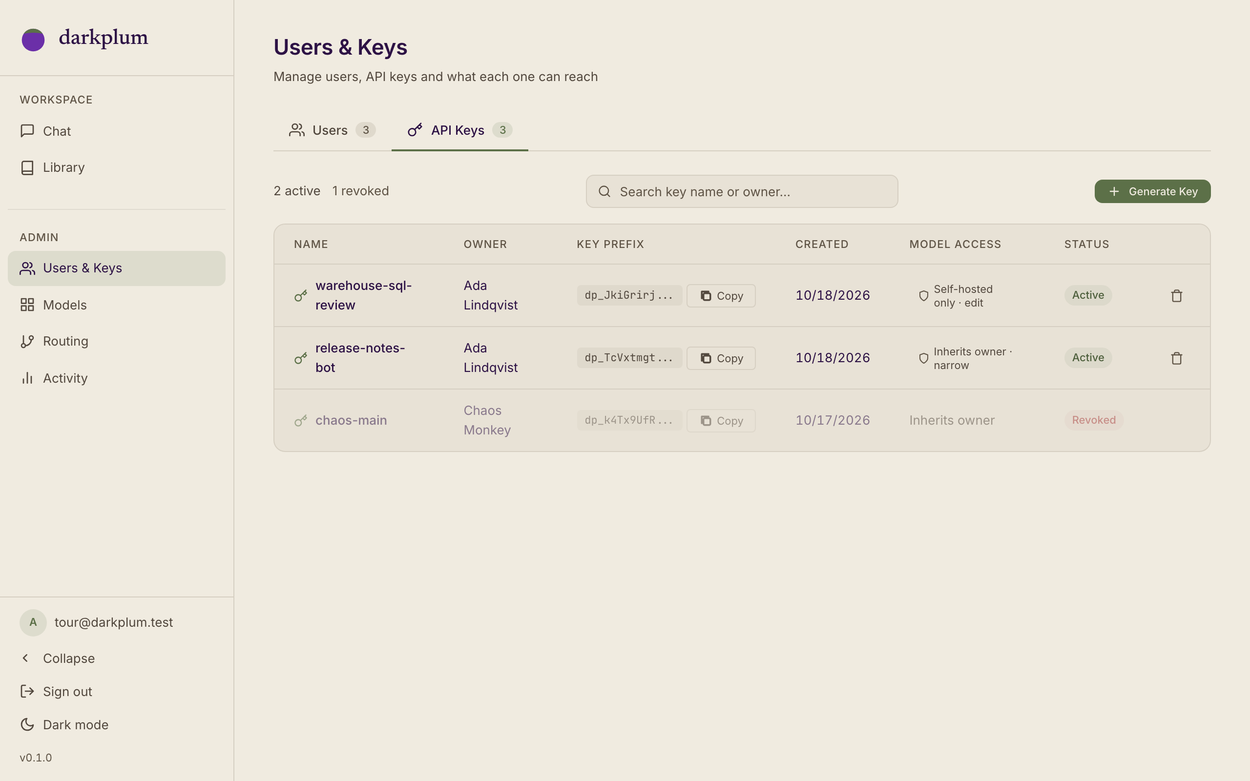This screenshot has height=781, width=1250.
Task: Click key icon beside warehouse-sql-review
Action: pyautogui.click(x=301, y=296)
